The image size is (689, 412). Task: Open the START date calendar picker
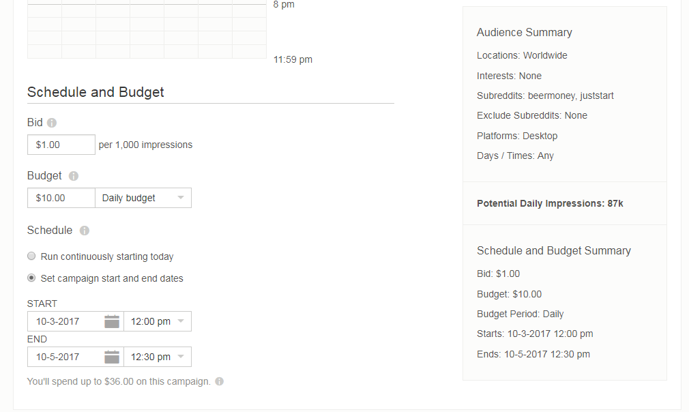112,321
